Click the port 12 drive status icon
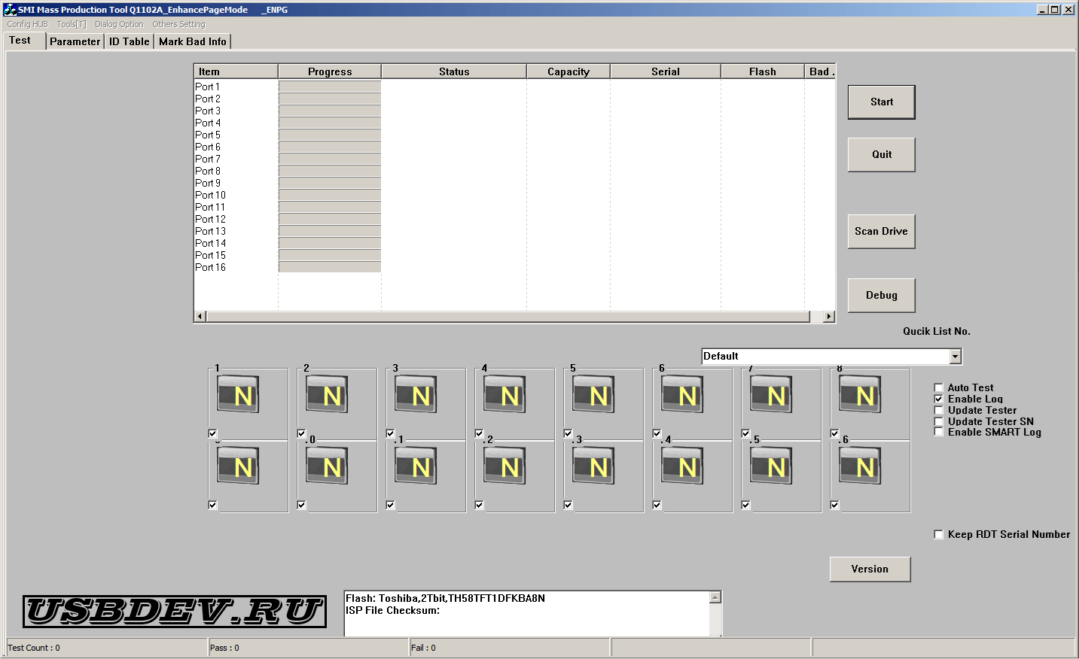The height and width of the screenshot is (659, 1079). tap(504, 466)
